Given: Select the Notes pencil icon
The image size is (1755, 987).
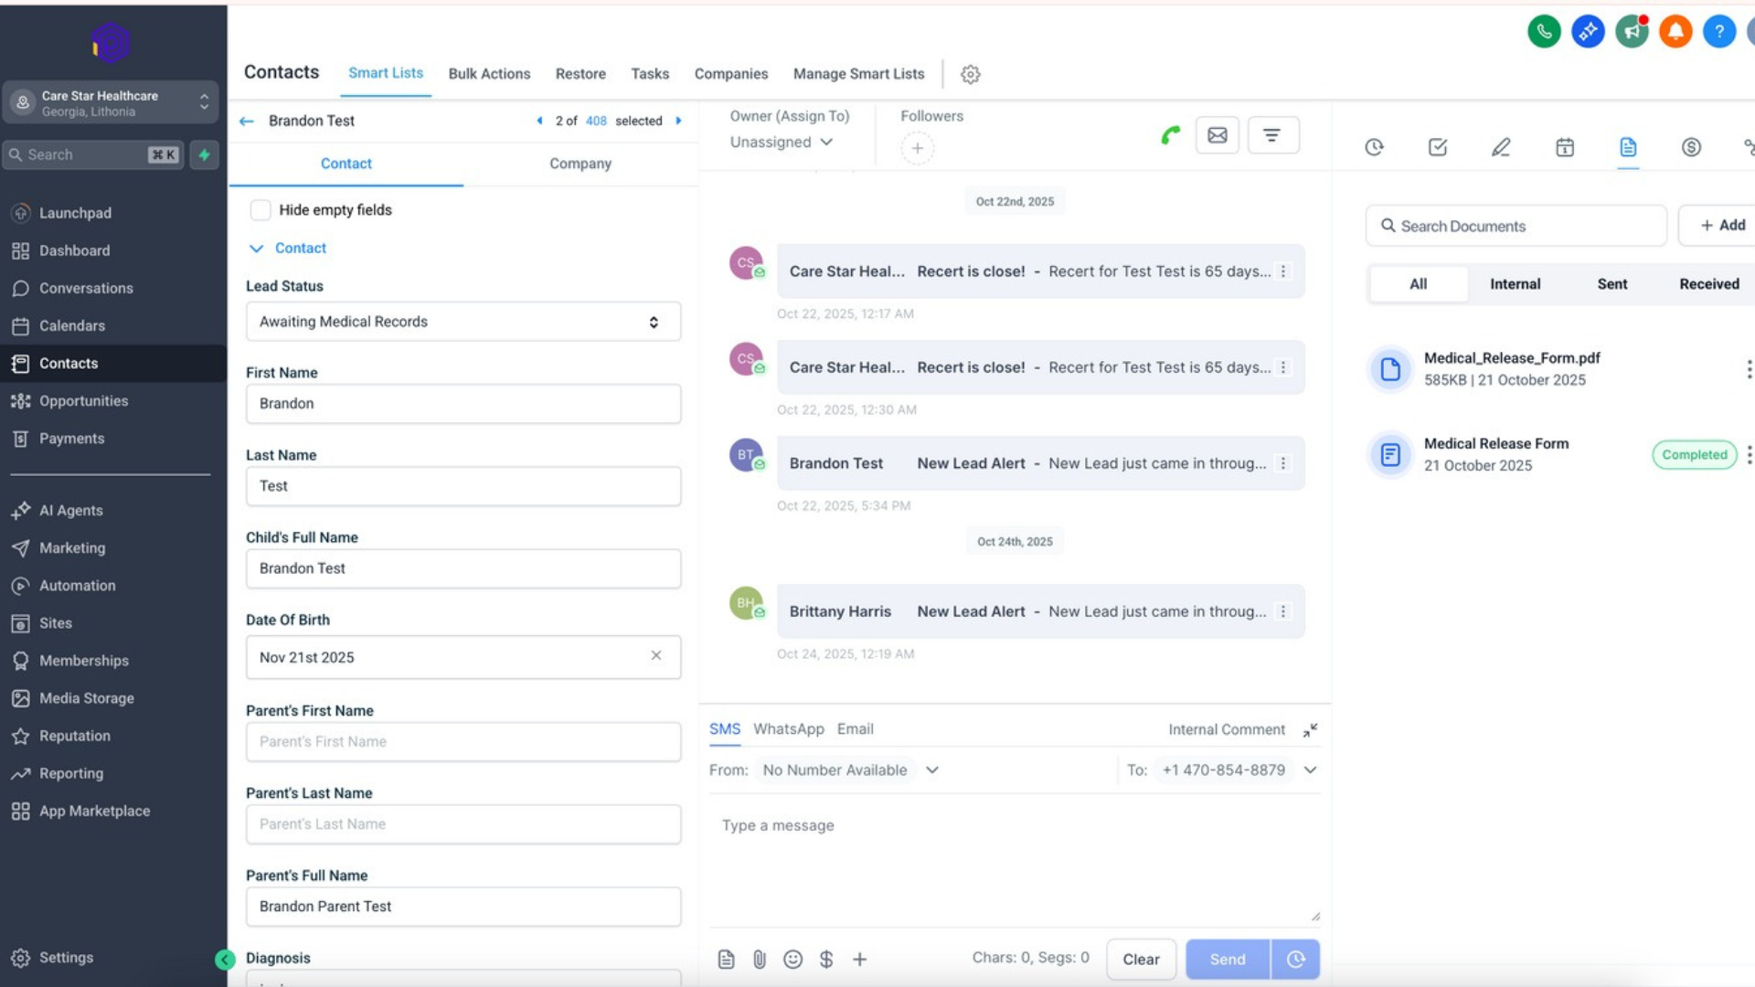Looking at the screenshot, I should click(1500, 146).
